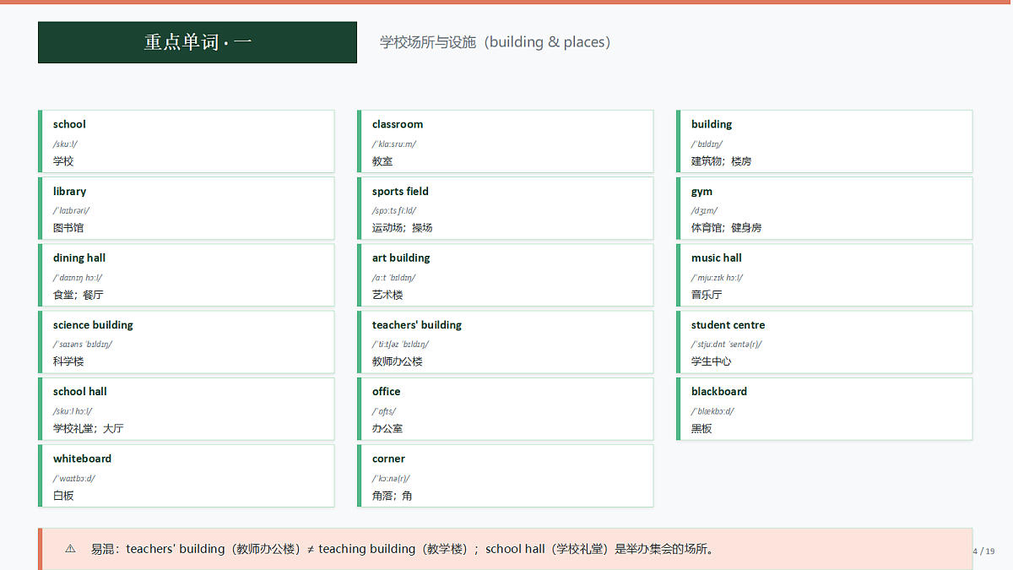Click the "school hall" heading
The image size is (1013, 570).
[80, 392]
